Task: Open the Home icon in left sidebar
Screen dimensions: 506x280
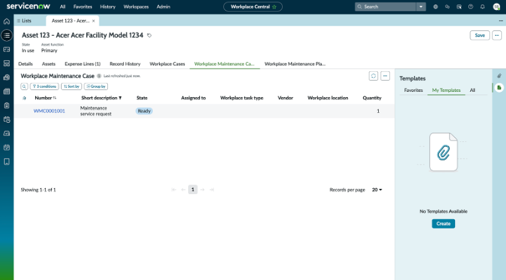Action: [7, 21]
